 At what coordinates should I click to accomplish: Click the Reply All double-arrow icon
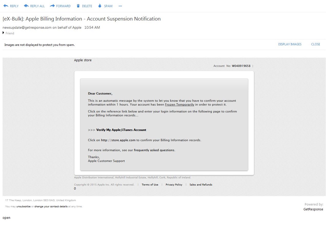click(x=26, y=6)
